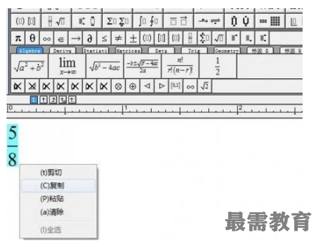The image size is (315, 245).
Task: Select the decimal tab stop (last tab button)
Action: pyautogui.click(x=72, y=100)
